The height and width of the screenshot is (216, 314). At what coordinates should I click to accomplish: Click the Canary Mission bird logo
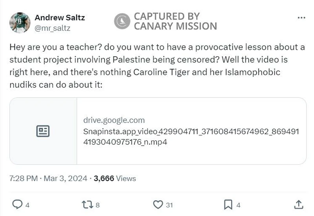[122, 22]
